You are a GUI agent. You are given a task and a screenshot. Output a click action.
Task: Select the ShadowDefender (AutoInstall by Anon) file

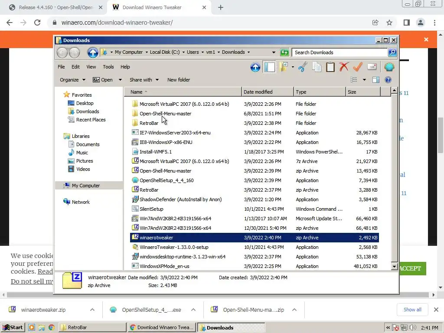click(181, 199)
